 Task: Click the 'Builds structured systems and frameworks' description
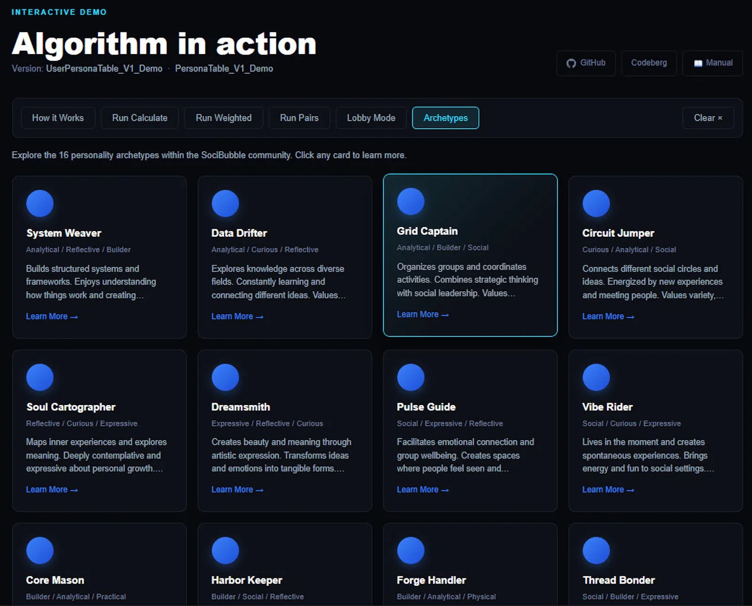[91, 282]
